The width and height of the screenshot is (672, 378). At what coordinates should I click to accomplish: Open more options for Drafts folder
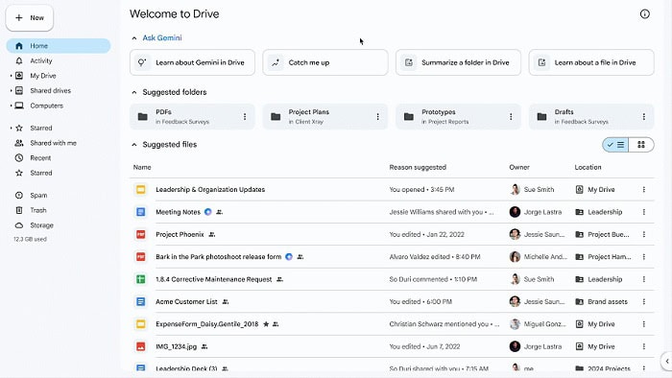(x=644, y=116)
